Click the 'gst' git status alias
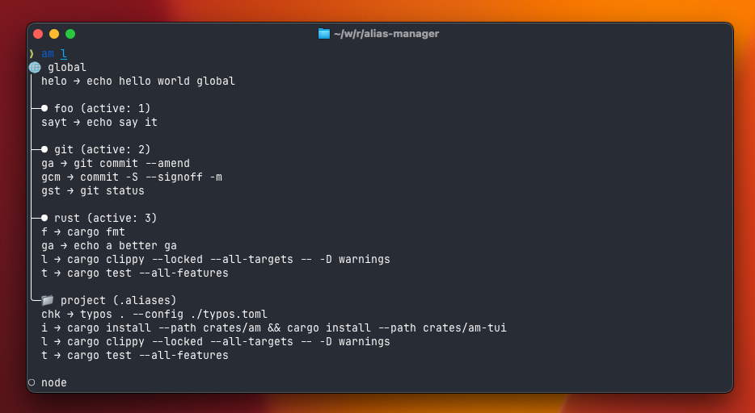755x413 pixels. point(92,191)
